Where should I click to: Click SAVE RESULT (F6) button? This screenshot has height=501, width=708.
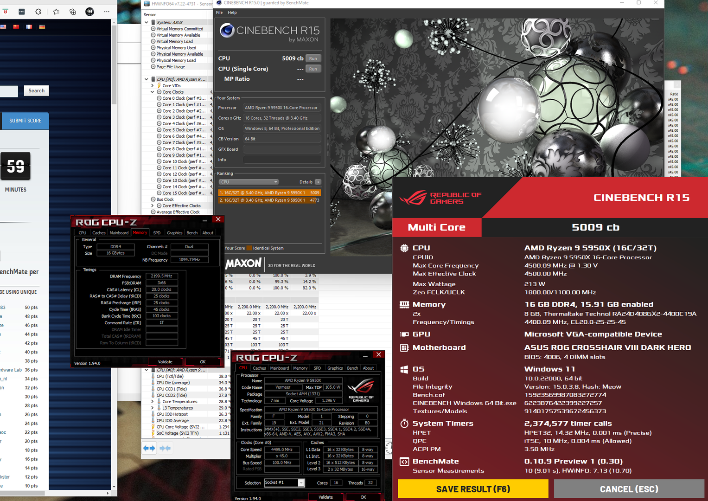473,489
